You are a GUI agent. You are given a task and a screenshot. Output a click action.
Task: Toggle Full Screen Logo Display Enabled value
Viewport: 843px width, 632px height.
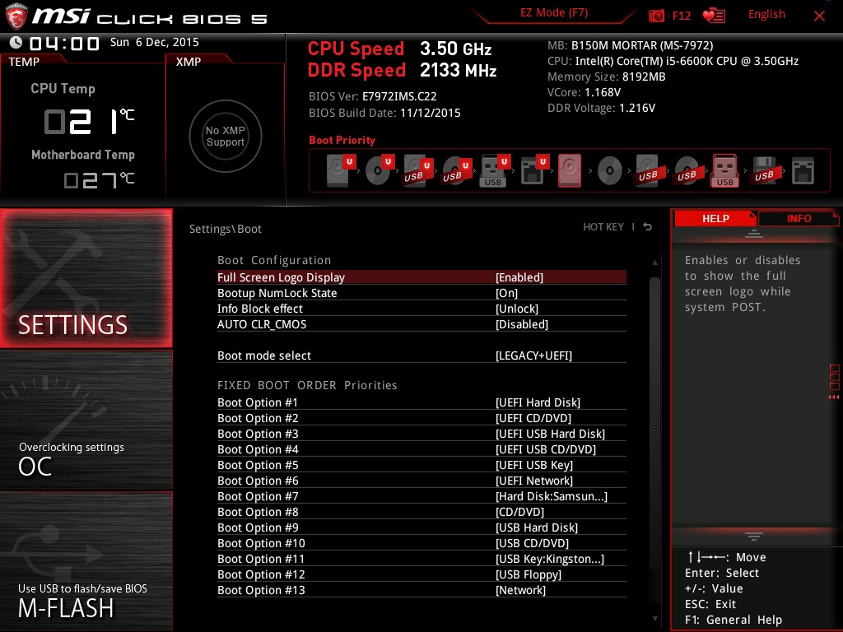point(519,277)
